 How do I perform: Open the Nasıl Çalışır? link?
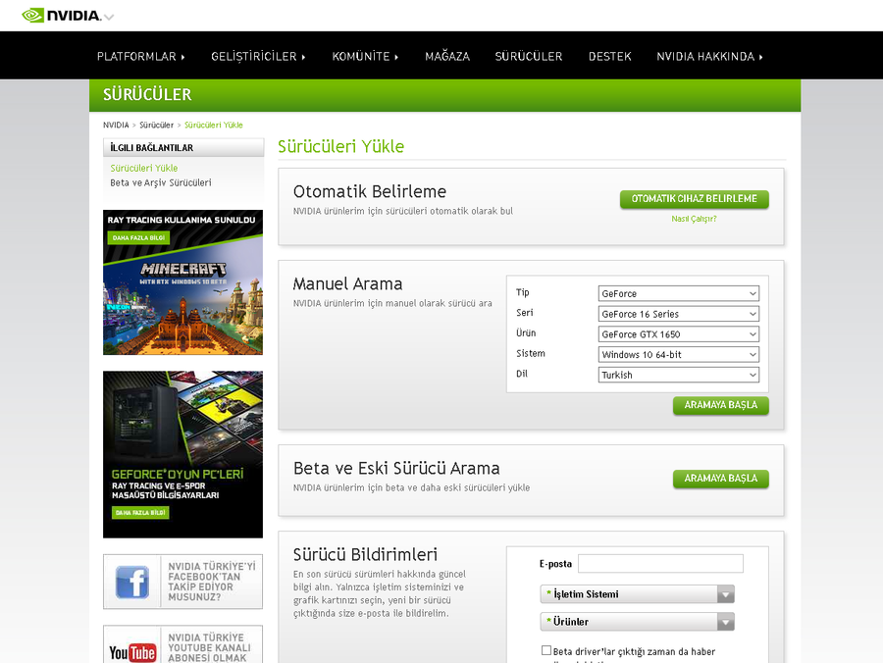pos(694,219)
